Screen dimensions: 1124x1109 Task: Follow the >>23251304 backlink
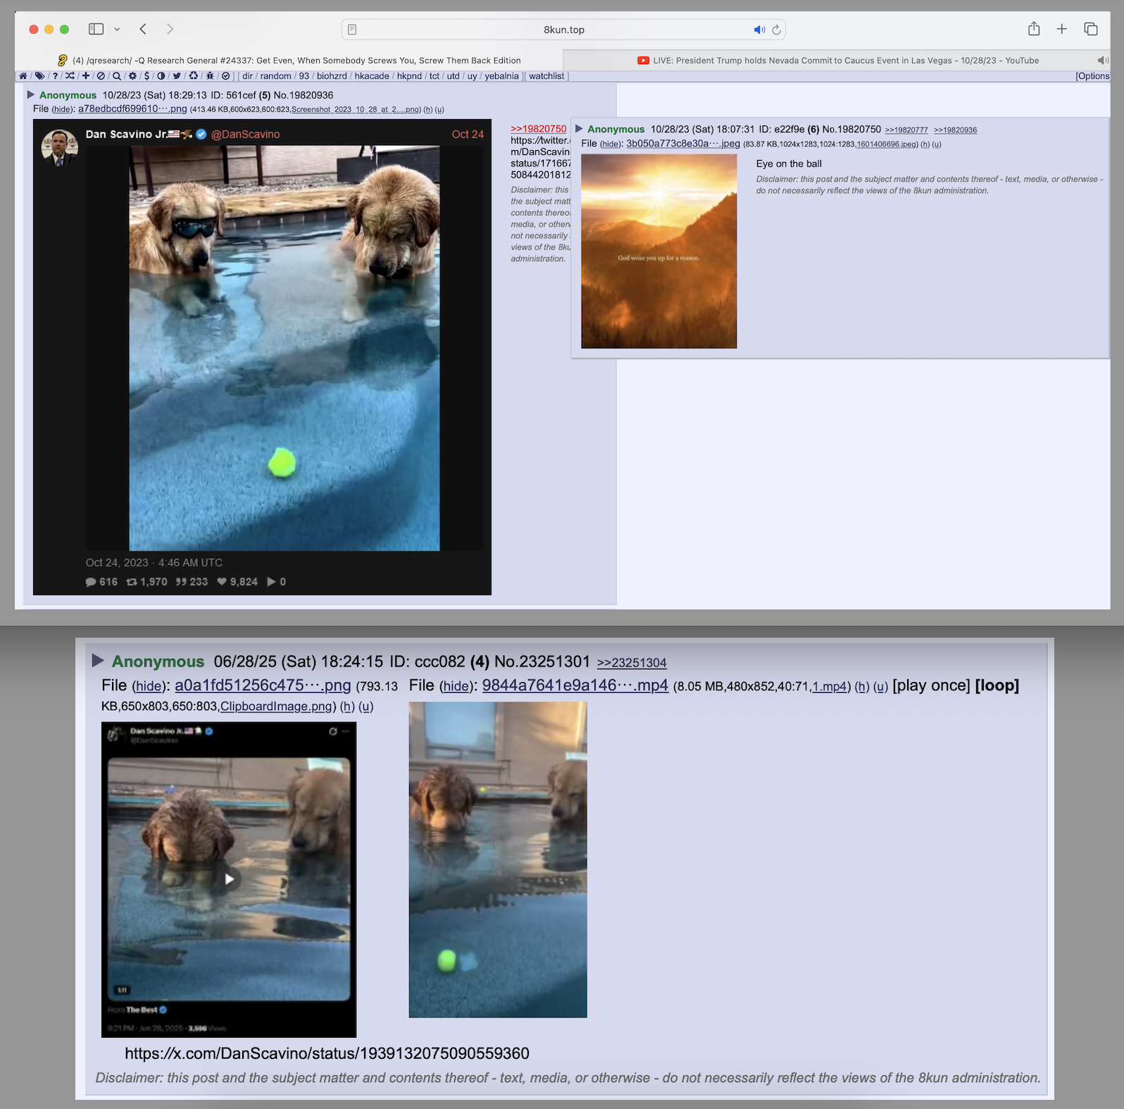pyautogui.click(x=632, y=662)
